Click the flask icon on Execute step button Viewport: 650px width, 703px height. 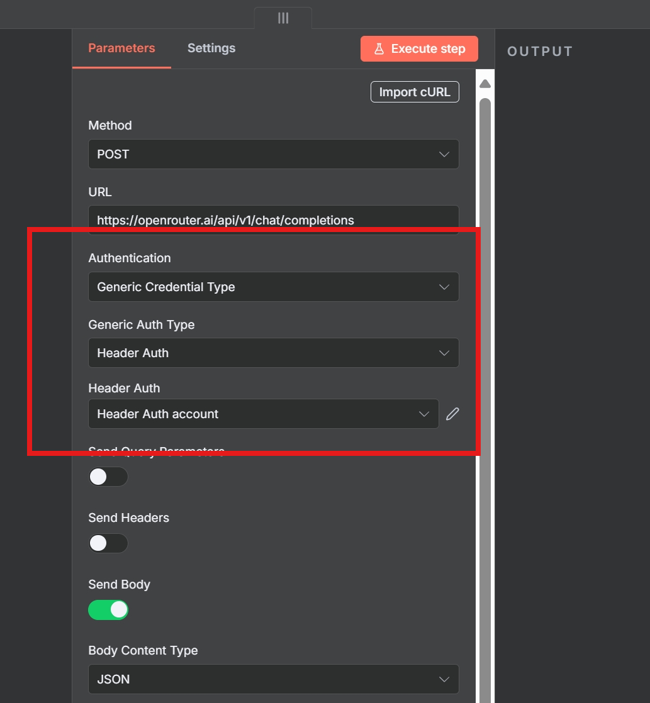(x=378, y=48)
